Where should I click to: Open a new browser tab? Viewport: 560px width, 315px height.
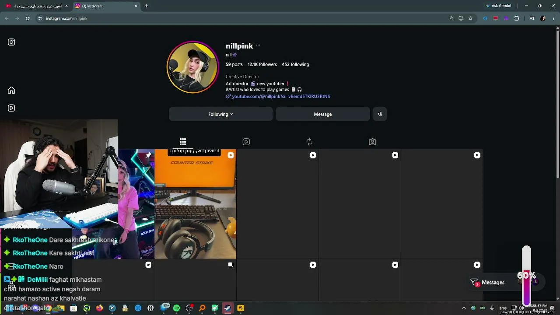146,6
